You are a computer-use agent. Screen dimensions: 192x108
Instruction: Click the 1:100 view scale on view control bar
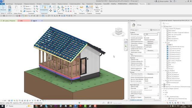[4, 100]
